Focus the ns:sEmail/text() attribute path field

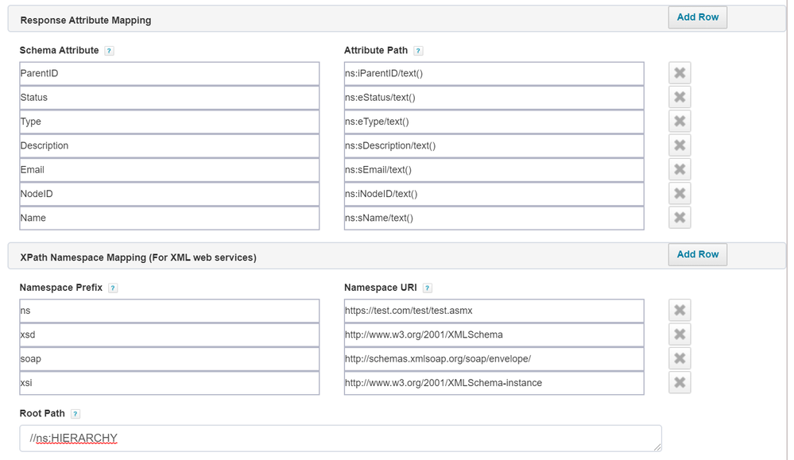(494, 169)
